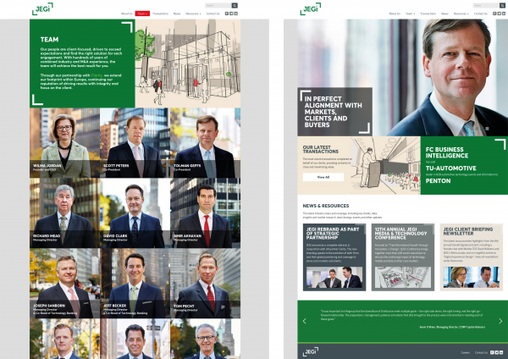Go to Contact Us on the Team page
This screenshot has width=508, height=359.
[x=213, y=14]
